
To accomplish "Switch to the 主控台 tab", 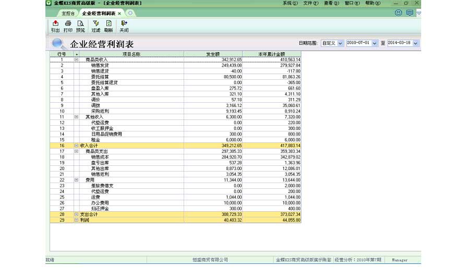I will 68,13.
